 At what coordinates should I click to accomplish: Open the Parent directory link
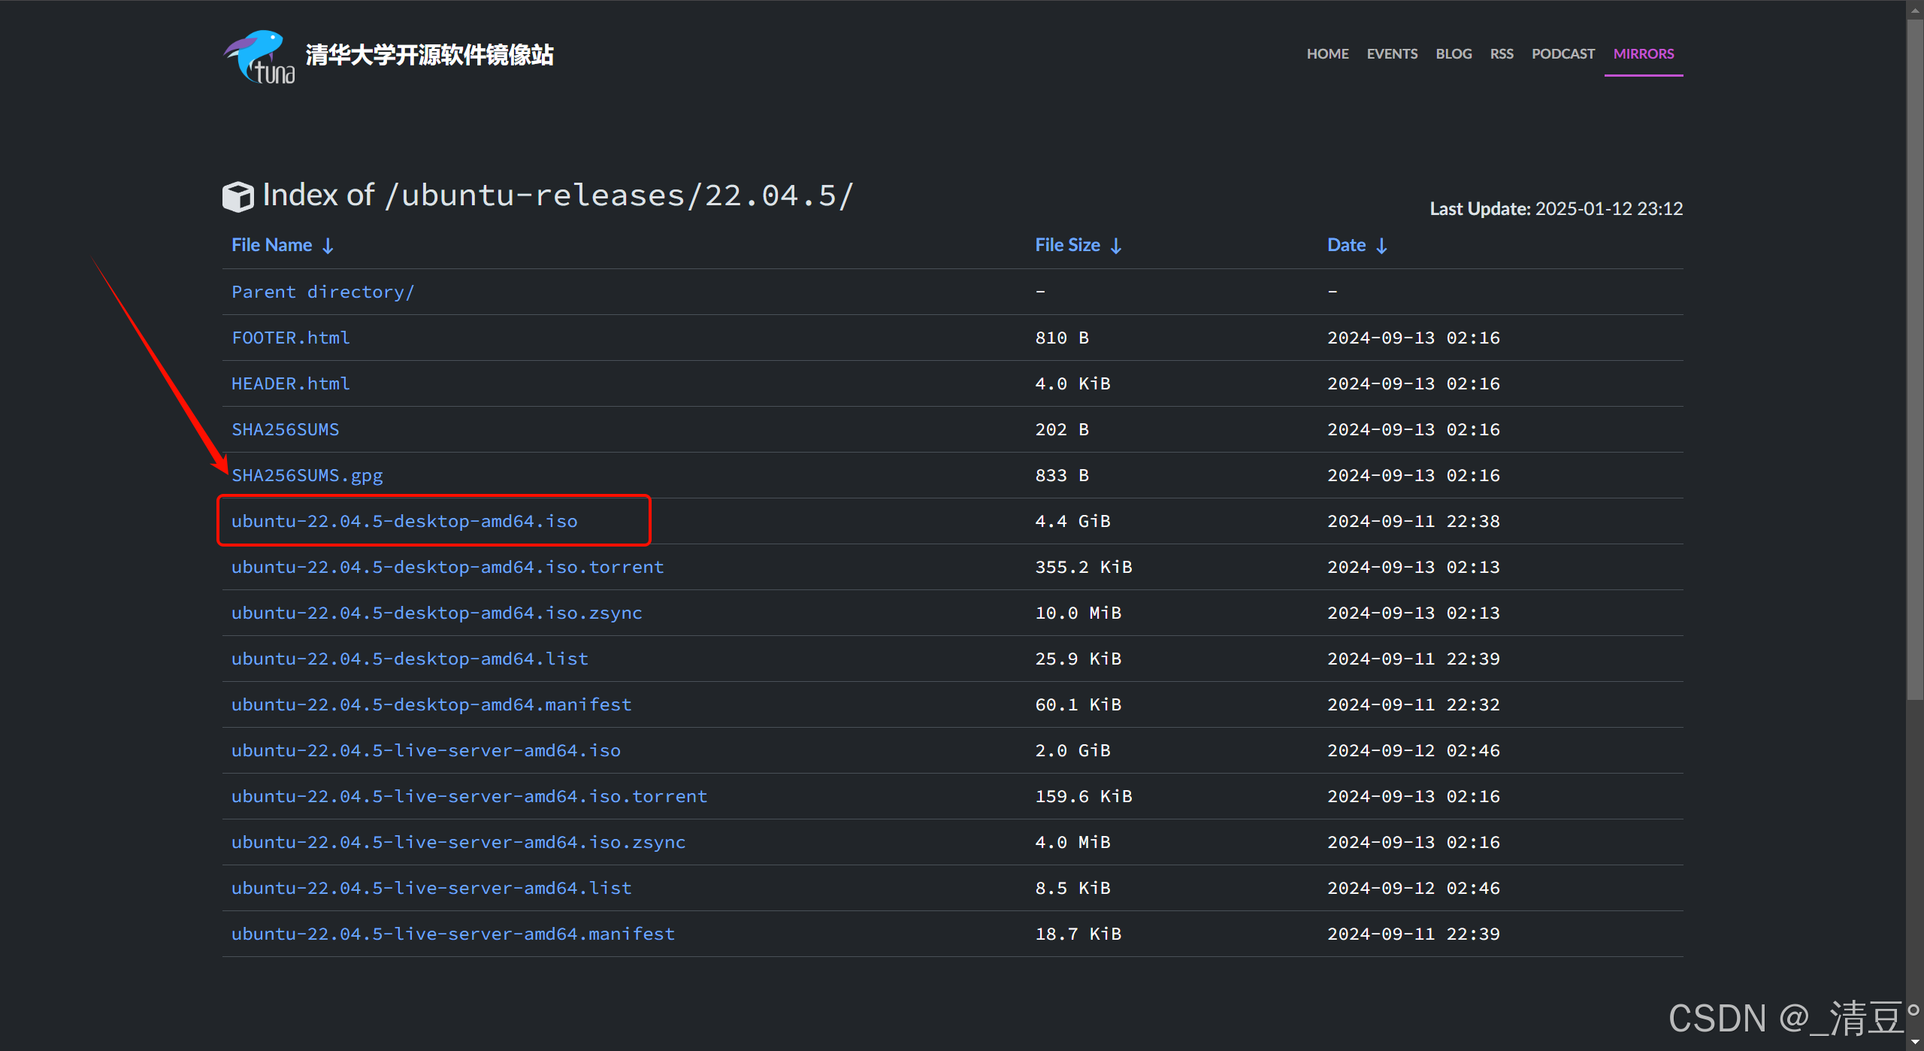pos(322,292)
